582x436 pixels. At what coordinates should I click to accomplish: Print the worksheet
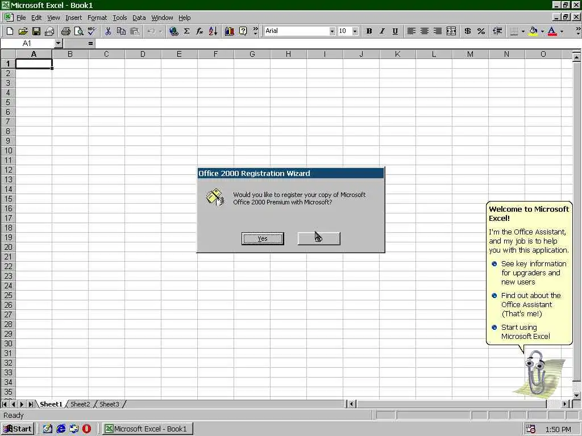[x=66, y=32]
